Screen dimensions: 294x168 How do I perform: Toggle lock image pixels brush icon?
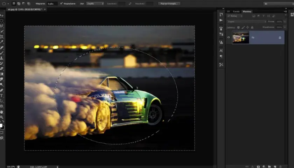click(243, 27)
